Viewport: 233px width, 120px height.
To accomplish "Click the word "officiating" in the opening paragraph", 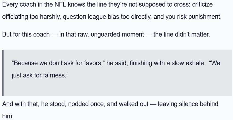I will point(15,17).
